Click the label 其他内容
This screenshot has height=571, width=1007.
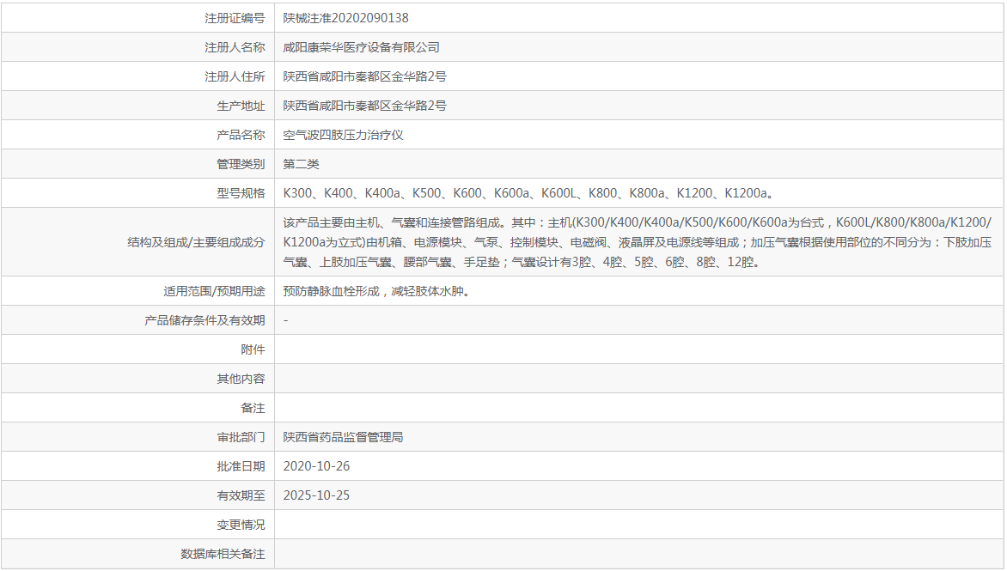241,379
